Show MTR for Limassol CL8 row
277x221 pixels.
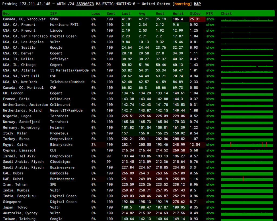[x=210, y=150]
